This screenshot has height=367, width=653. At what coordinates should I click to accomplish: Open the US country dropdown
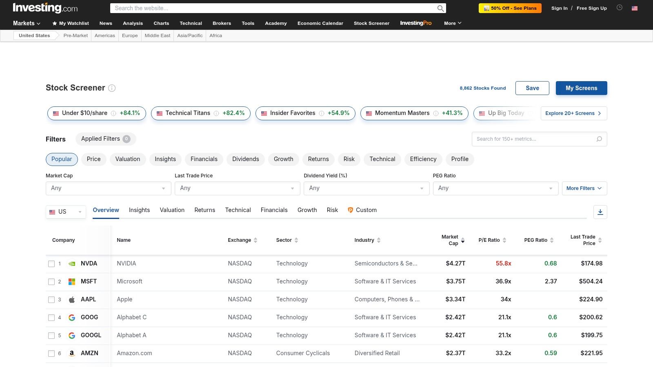click(66, 212)
